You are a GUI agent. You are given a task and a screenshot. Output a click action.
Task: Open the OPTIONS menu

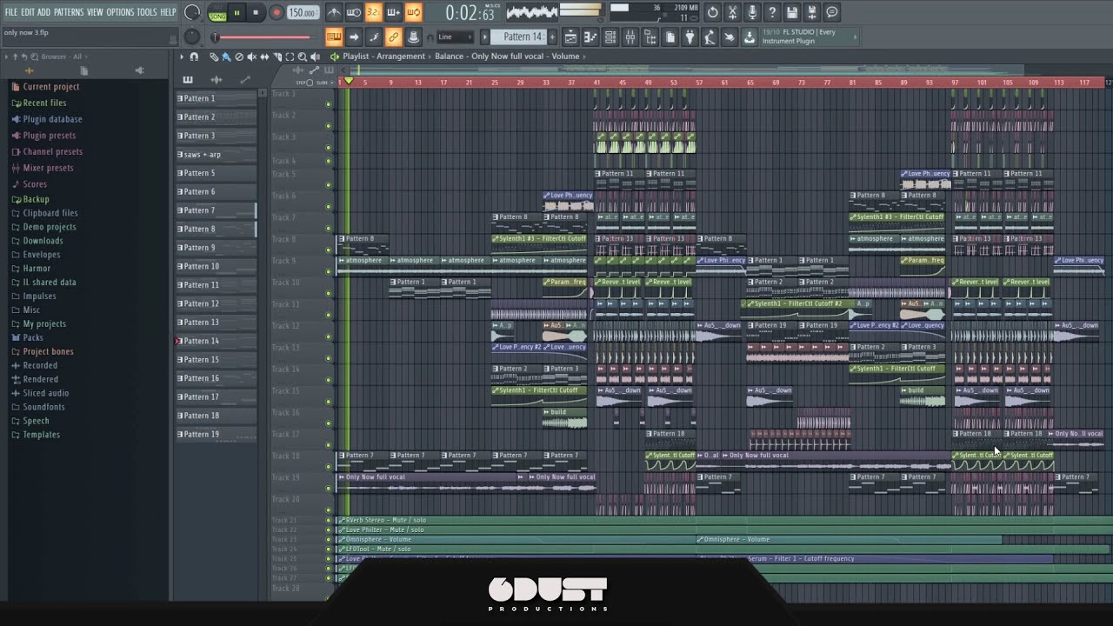click(120, 12)
